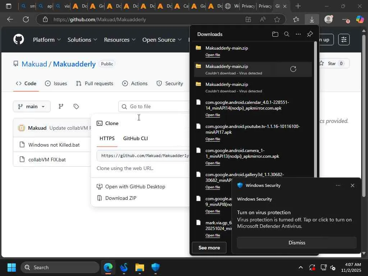Expand the Solutions menu
This screenshot has width=368, height=276.
(82, 40)
